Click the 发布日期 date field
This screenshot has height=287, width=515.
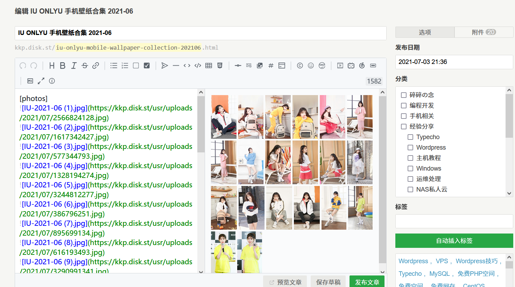(x=454, y=62)
